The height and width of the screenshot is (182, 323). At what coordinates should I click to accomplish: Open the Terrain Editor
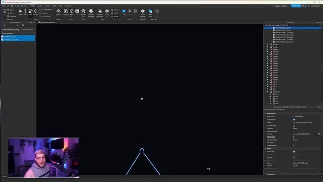click(x=58, y=12)
